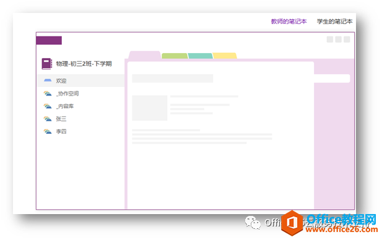
Task: Click the white page entry in right pane
Action: [x=332, y=78]
